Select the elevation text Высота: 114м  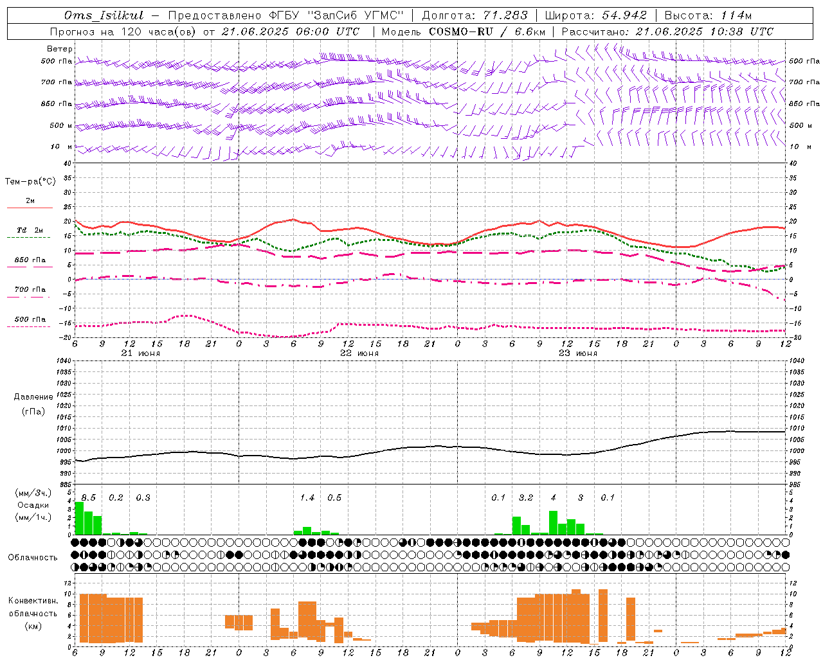pos(707,15)
